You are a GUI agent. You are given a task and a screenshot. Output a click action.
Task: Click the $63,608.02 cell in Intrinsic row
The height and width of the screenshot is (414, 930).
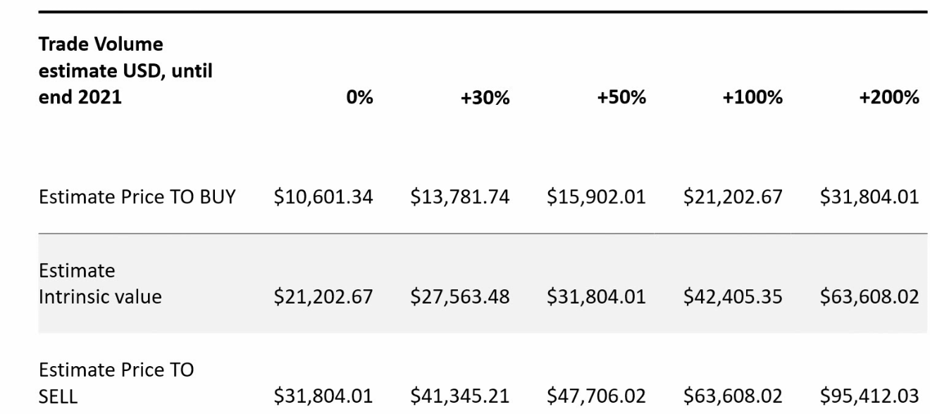(x=869, y=296)
